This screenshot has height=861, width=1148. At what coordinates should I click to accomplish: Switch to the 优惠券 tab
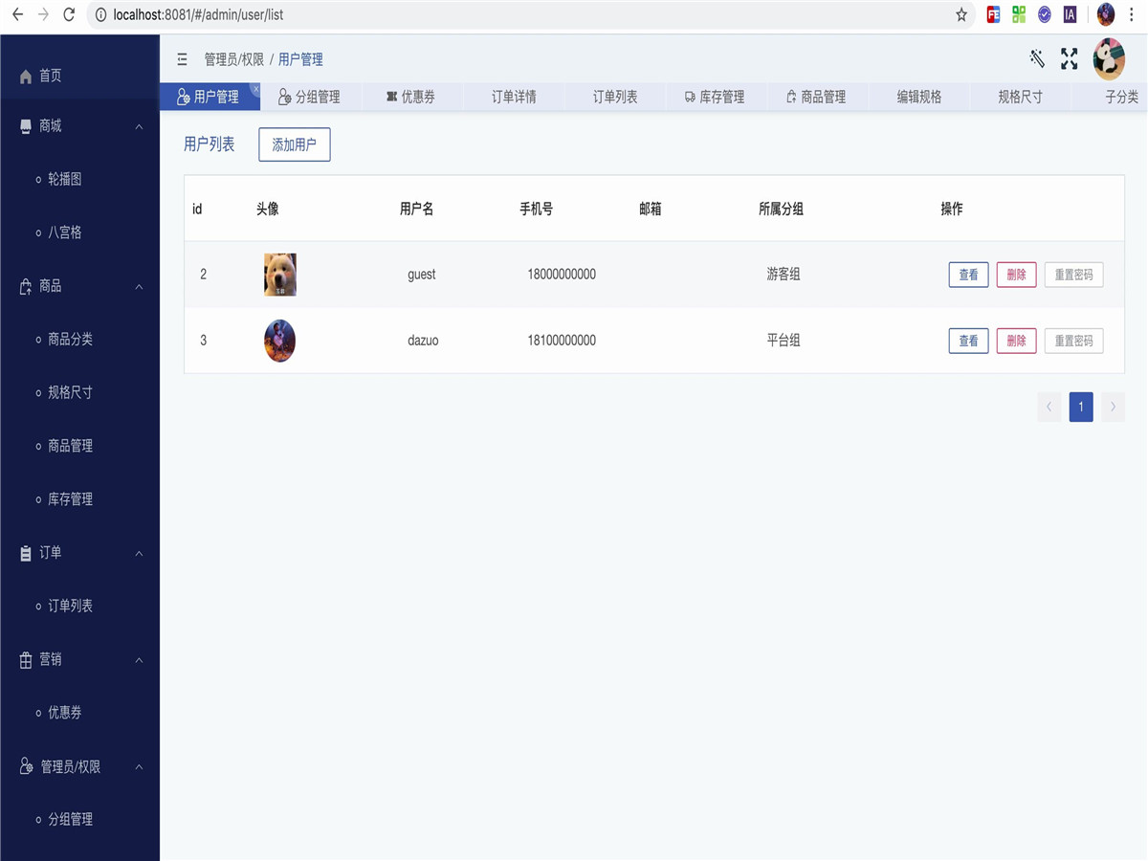pyautogui.click(x=410, y=97)
